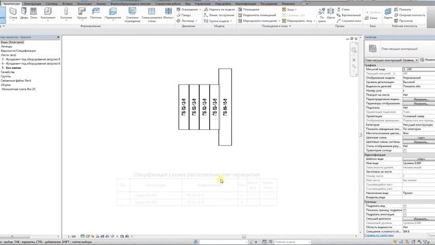
Task: Select the Лестница (Stair) tool
Action: tap(187, 21)
